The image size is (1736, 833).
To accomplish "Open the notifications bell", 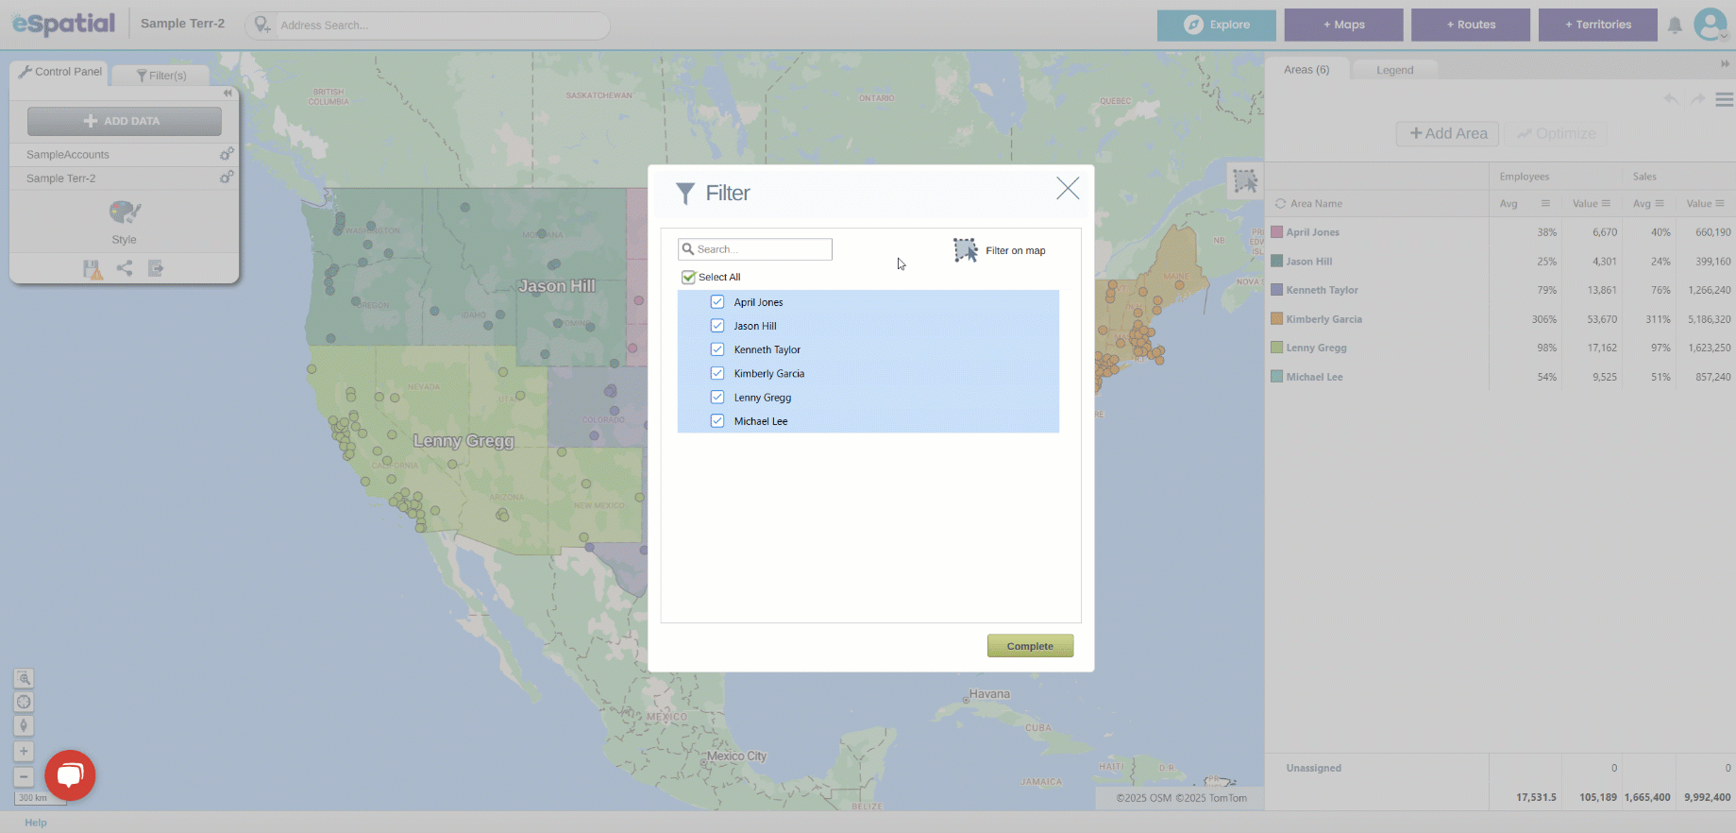I will coord(1675,25).
